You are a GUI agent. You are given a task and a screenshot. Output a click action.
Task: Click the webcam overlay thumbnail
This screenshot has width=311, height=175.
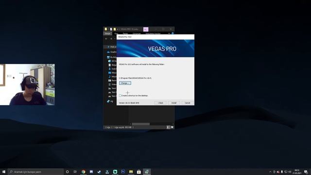point(27,85)
